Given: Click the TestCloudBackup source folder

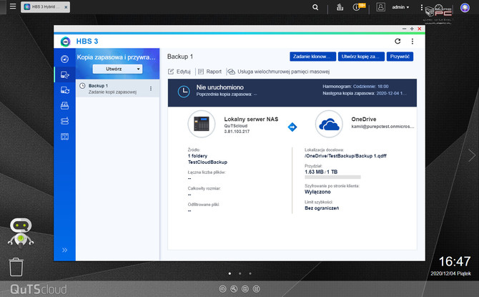Looking at the screenshot, I should coord(208,162).
